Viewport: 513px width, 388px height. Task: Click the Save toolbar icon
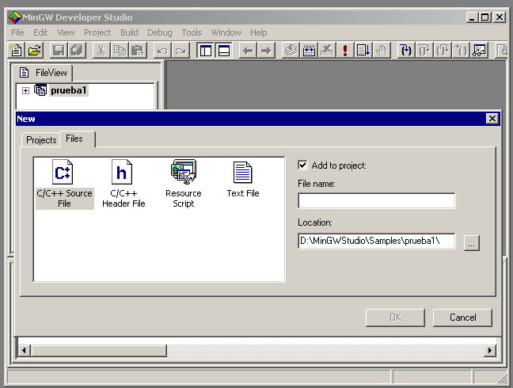tap(59, 51)
